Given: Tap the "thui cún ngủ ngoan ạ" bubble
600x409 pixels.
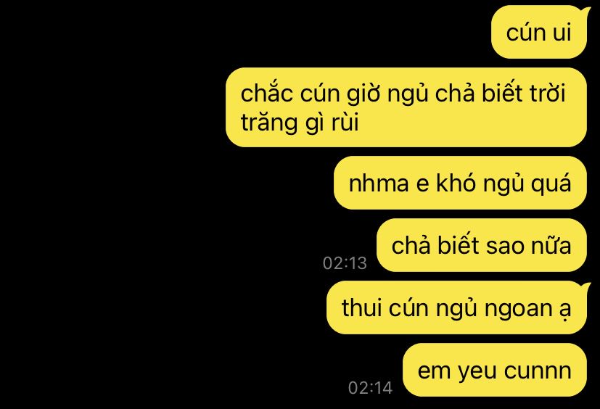Looking at the screenshot, I should tap(456, 307).
